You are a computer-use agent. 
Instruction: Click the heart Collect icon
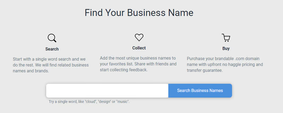pos(139,37)
